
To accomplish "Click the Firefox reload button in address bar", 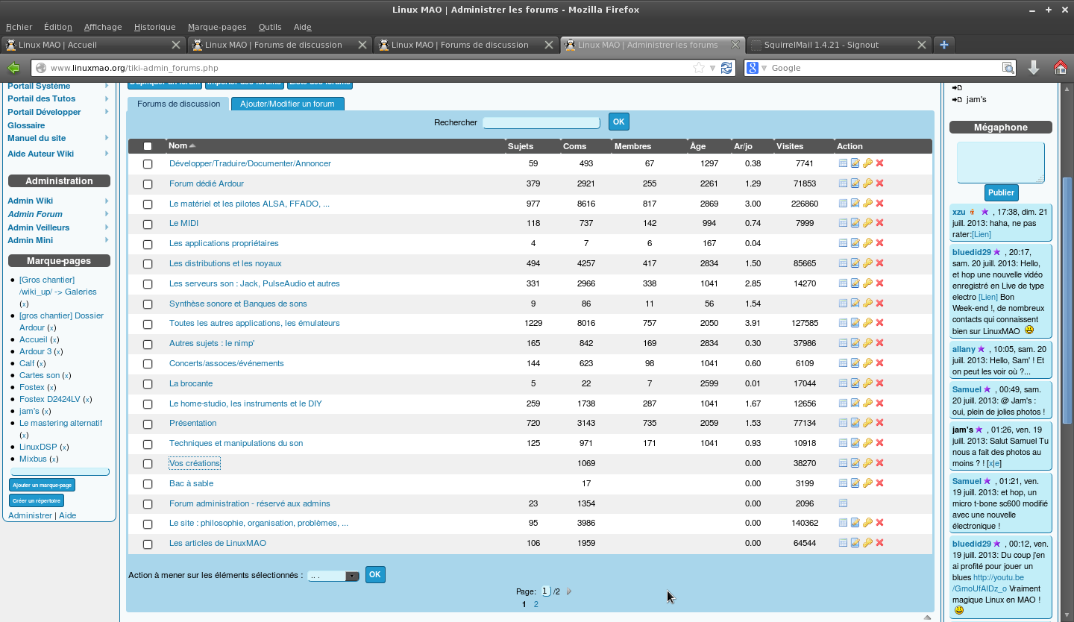I will (726, 68).
